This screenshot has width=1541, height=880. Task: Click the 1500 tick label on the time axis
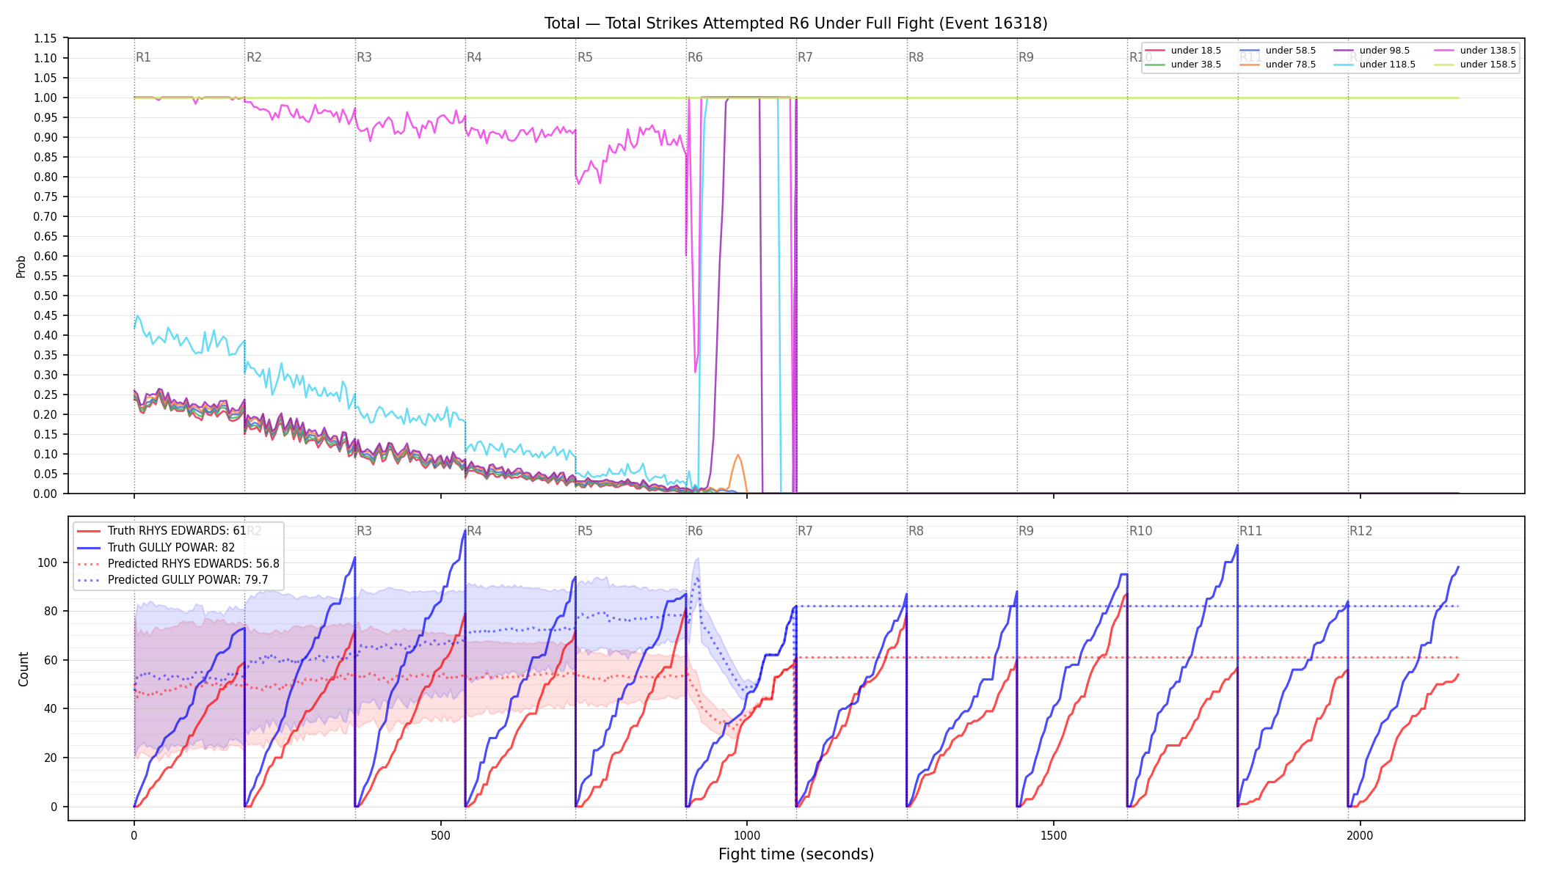pyautogui.click(x=1054, y=835)
